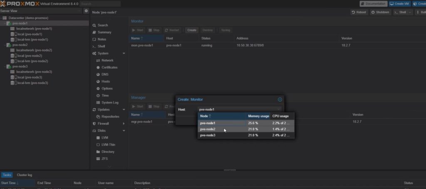Open the Directory entry

point(108,152)
